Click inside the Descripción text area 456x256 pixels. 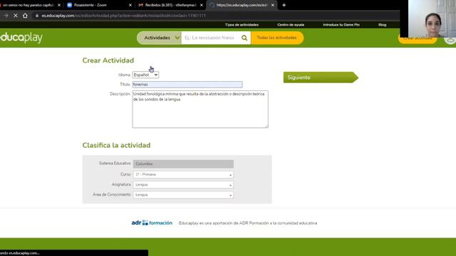click(x=200, y=109)
